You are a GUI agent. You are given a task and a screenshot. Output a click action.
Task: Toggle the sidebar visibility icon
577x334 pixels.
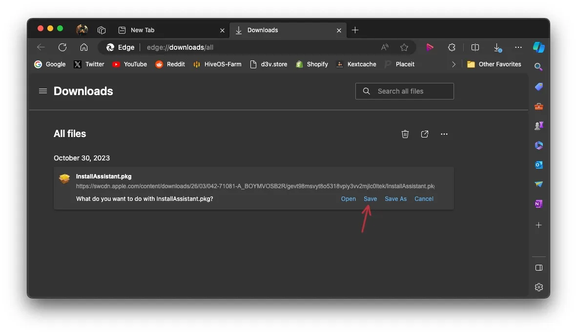[539, 268]
